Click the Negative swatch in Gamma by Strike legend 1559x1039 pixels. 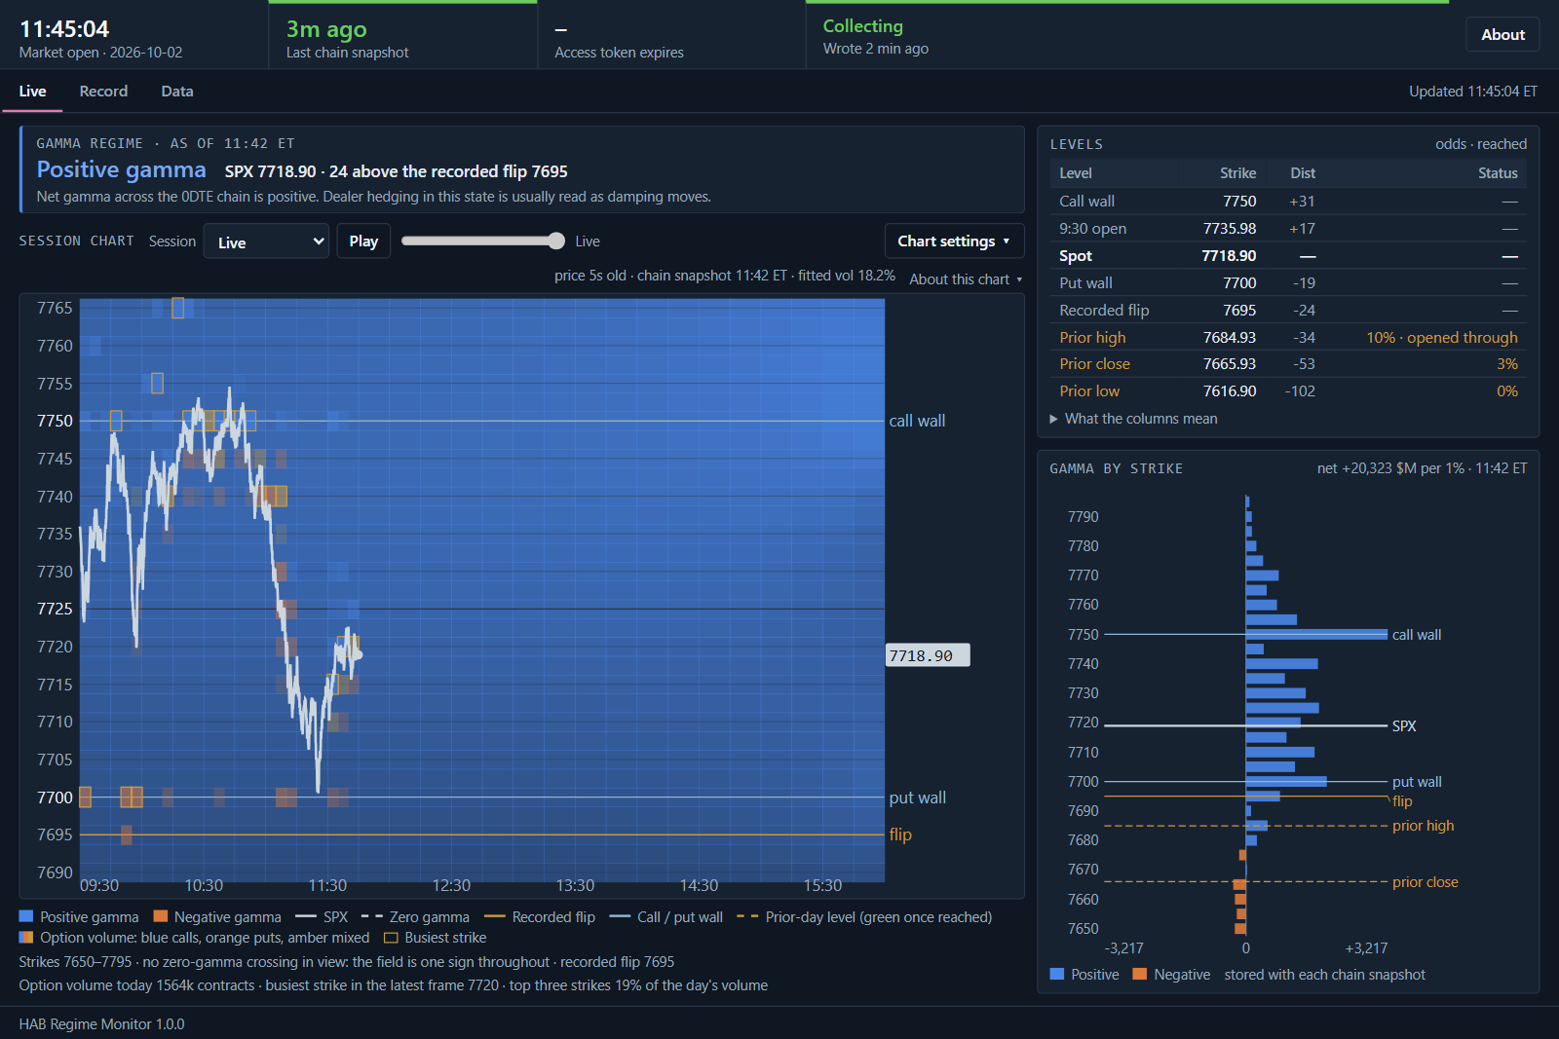(x=1140, y=974)
